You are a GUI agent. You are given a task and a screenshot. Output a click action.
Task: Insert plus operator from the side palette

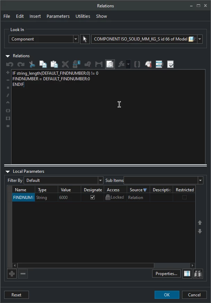8,73
